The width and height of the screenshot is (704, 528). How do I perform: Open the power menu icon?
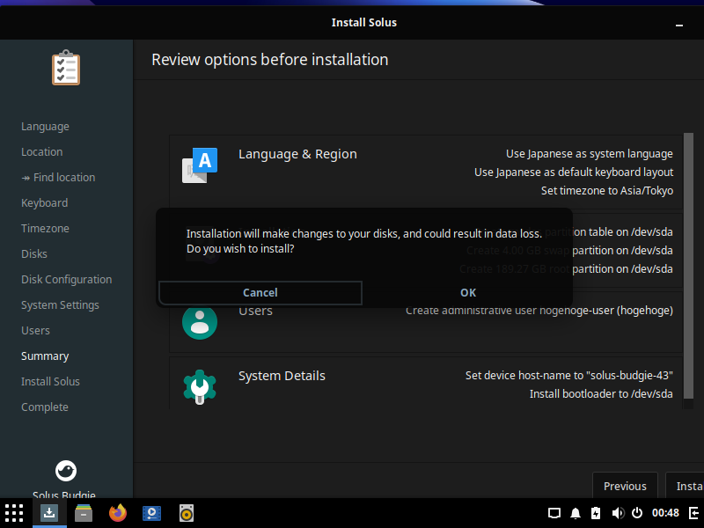coord(637,513)
